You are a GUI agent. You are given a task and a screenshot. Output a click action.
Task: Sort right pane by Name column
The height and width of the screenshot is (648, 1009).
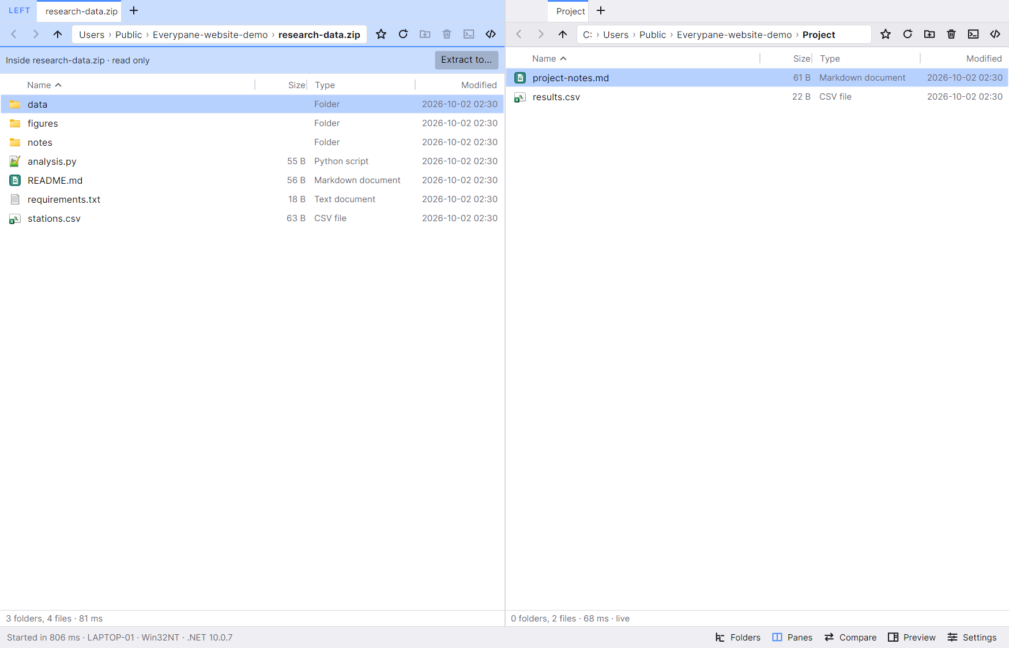coord(549,59)
